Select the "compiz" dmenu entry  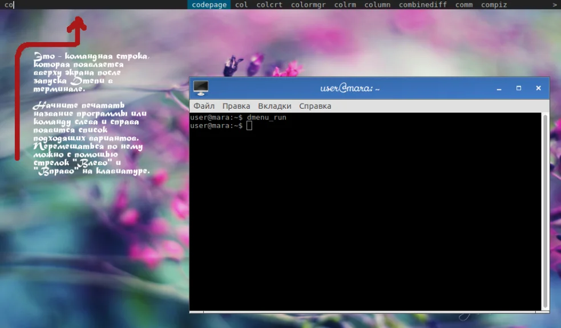(x=494, y=5)
